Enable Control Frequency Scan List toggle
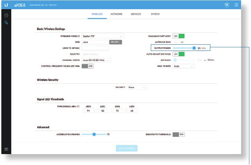Viewport: 251px width, 165px height. tap(88, 66)
